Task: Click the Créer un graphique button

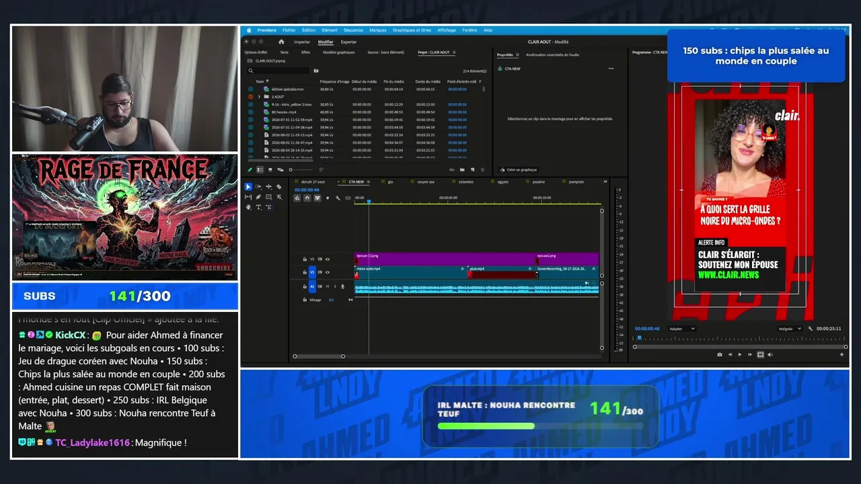Action: coord(519,170)
